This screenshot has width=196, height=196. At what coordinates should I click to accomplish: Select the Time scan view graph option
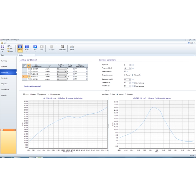(x=125, y=95)
